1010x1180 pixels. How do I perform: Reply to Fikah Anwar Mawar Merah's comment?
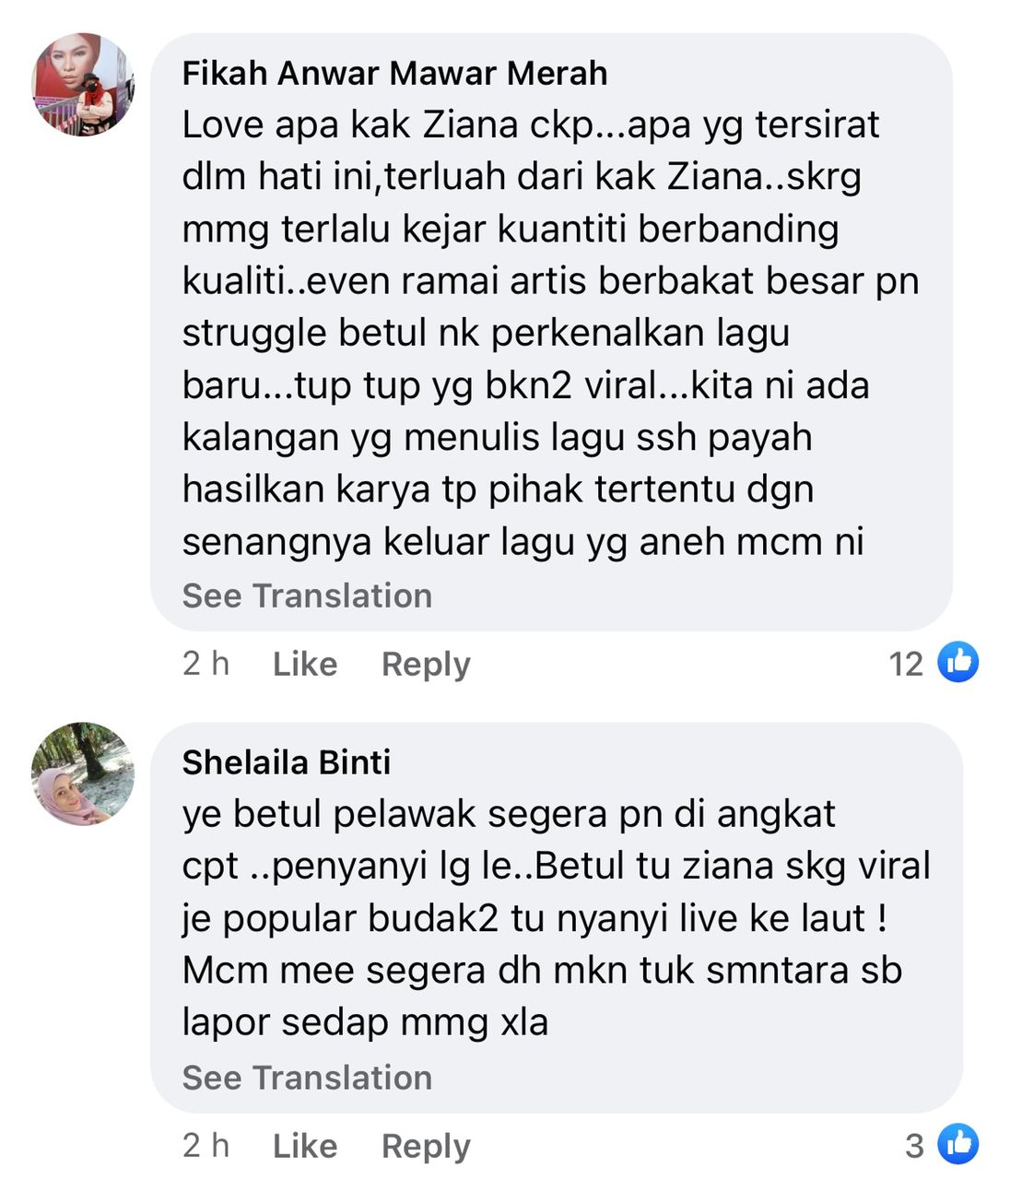426,664
